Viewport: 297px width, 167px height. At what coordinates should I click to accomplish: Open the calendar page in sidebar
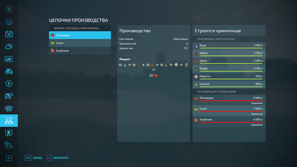click(x=9, y=34)
